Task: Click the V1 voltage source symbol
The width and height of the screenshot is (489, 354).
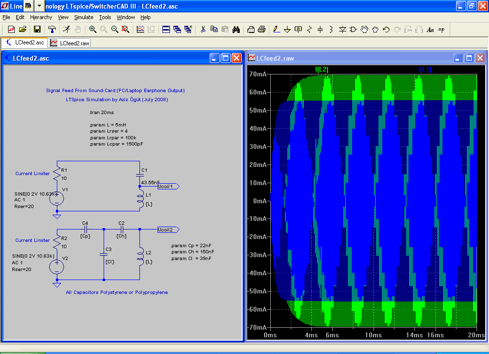Action: coord(57,198)
